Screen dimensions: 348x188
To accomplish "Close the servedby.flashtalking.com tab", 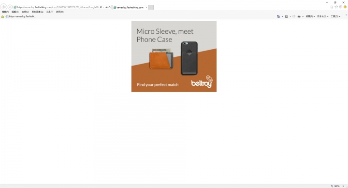I will (x=146, y=8).
